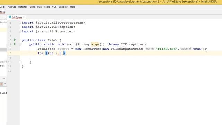Place cursor on 'import java.util.Formatter;' line
222x125 pixels.
48,31
